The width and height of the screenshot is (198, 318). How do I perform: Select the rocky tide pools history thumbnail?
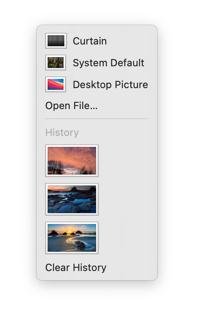pyautogui.click(x=72, y=199)
